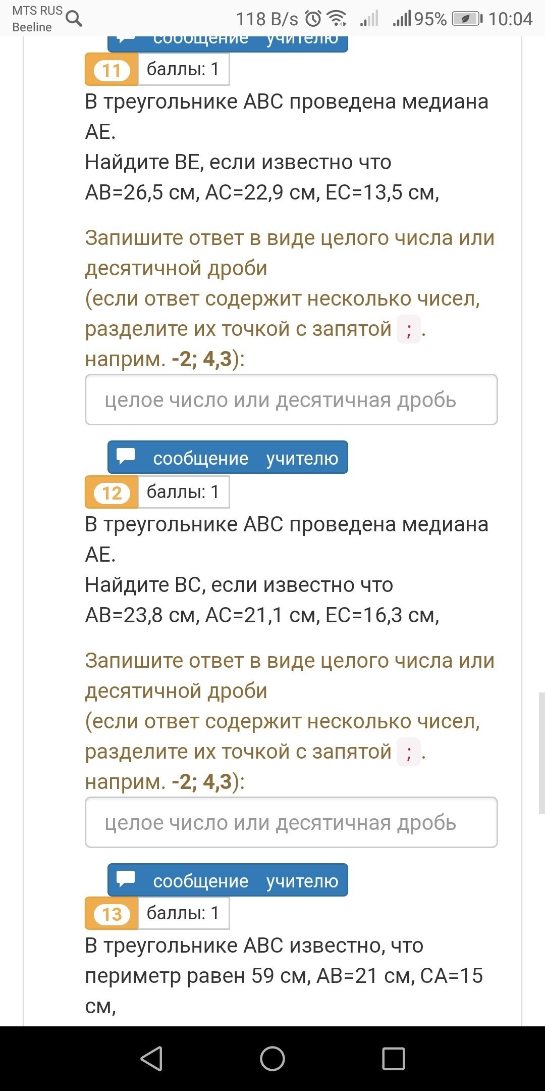545x1091 pixels.
Task: Tap speech bubble icon below question 11
Action: [126, 457]
